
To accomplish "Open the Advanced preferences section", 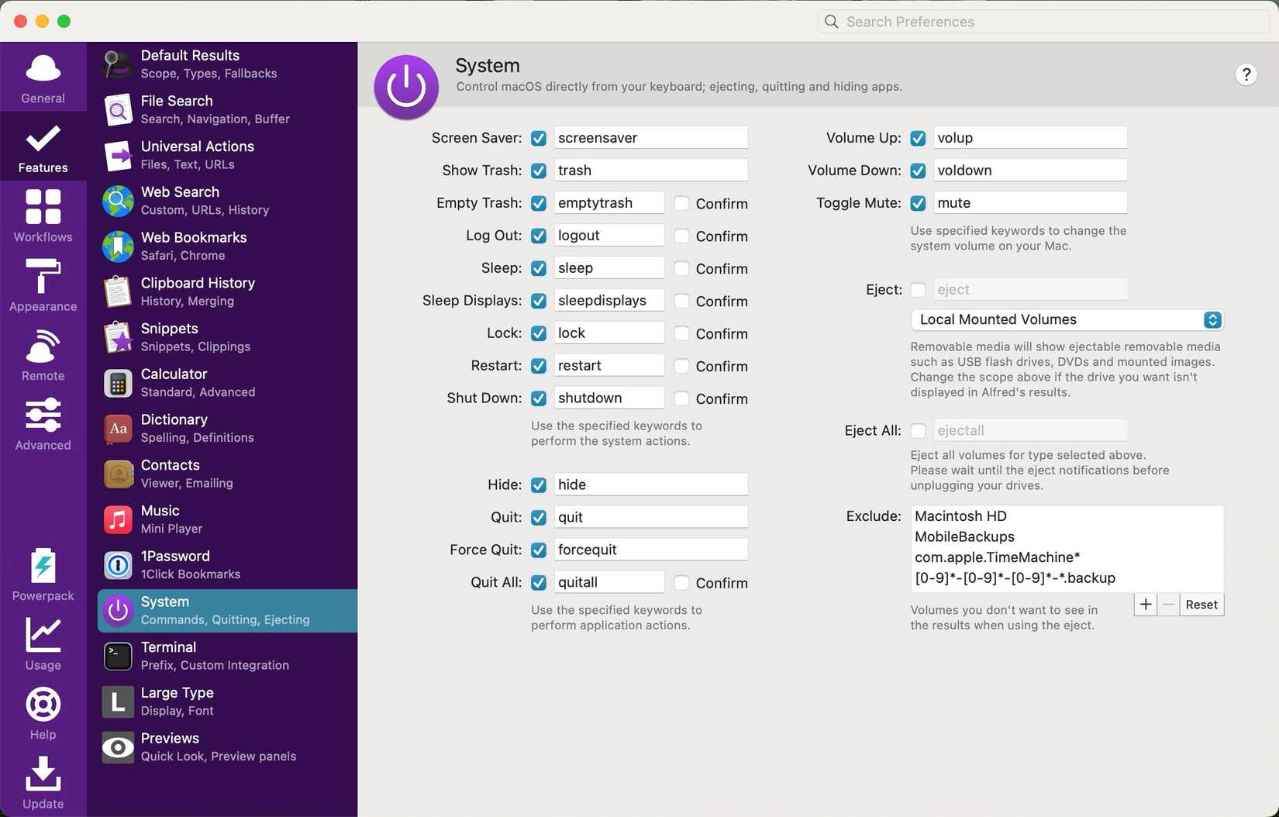I will click(43, 422).
